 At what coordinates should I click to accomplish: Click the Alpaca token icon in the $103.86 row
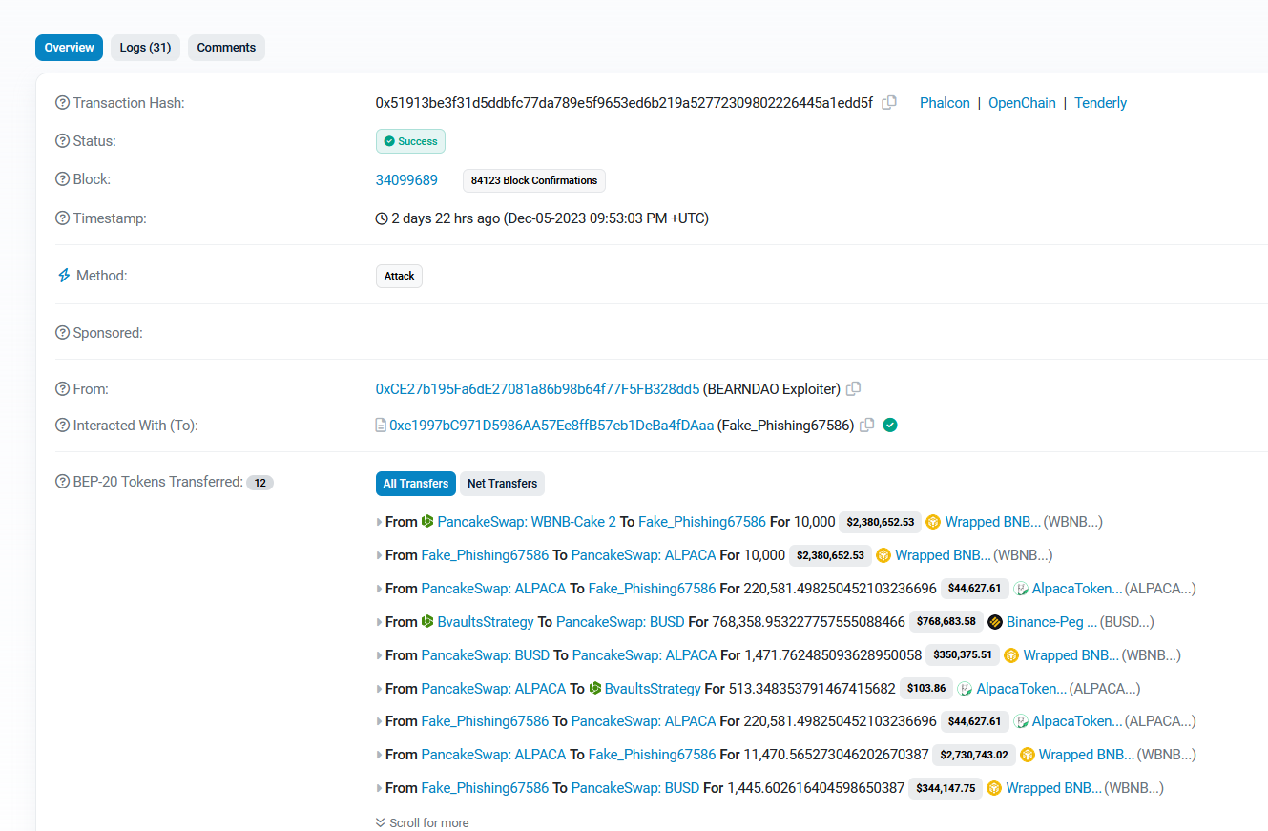pyautogui.click(x=965, y=689)
